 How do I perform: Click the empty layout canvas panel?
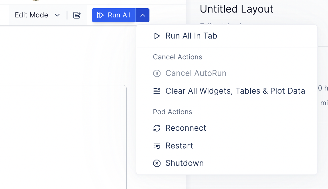coord(63,137)
